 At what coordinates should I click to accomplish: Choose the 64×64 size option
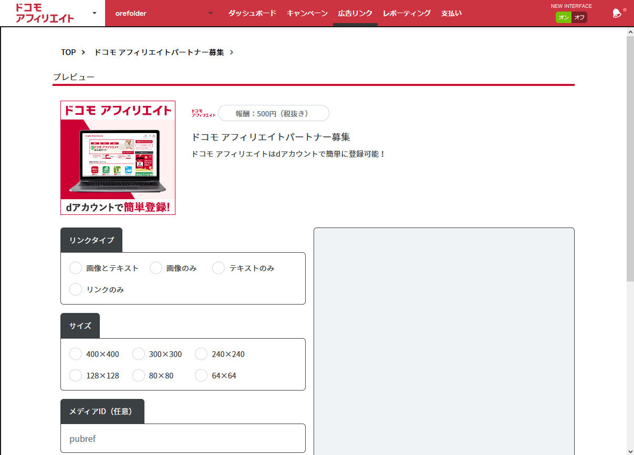pyautogui.click(x=201, y=375)
